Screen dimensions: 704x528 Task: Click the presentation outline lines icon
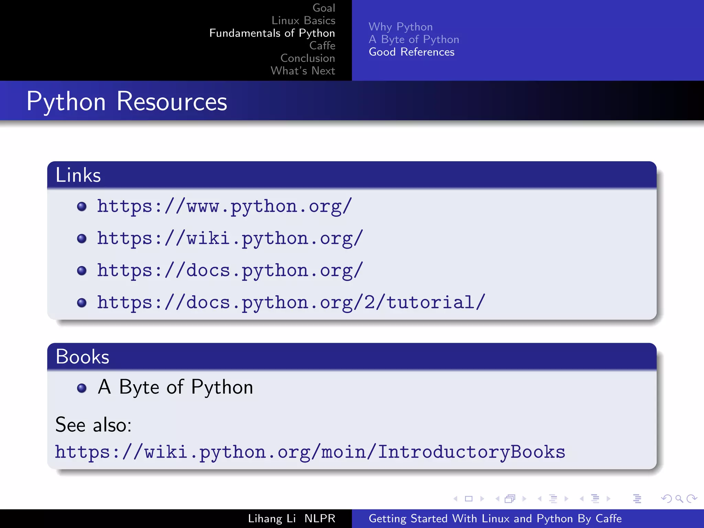click(637, 498)
